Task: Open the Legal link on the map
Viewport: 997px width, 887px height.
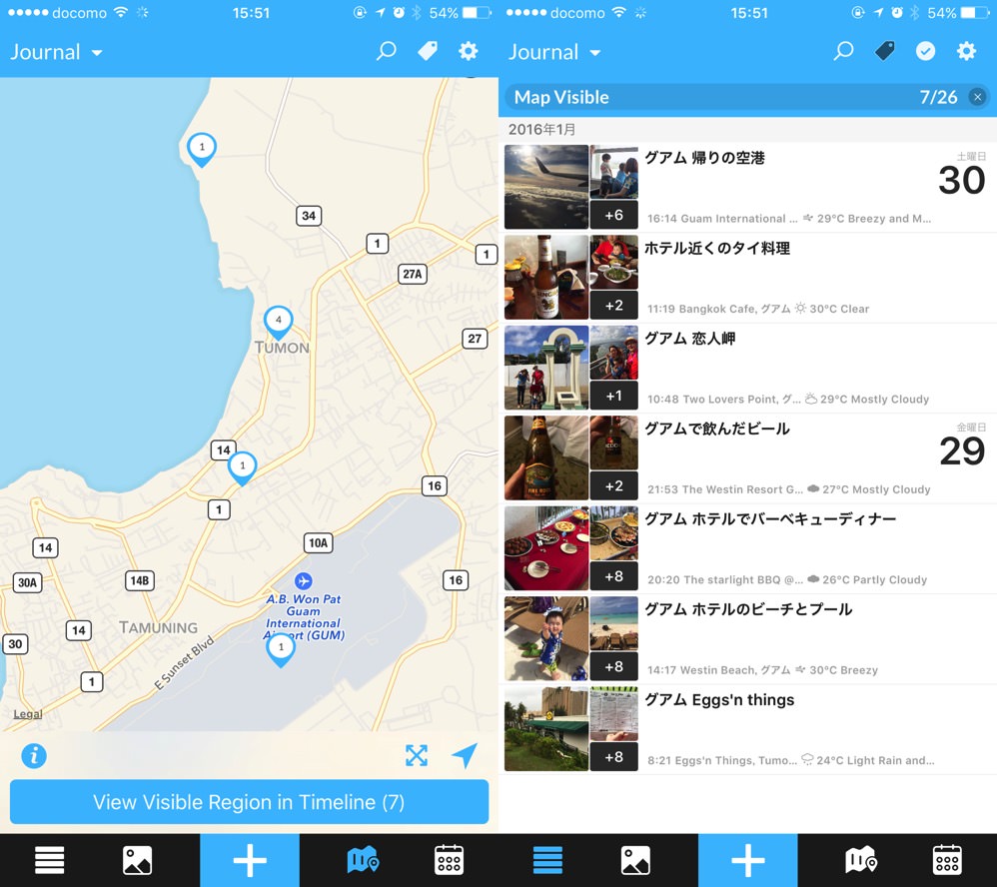Action: click(28, 714)
